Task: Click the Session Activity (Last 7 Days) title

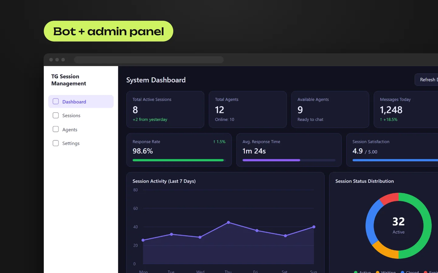Action: 164,181
